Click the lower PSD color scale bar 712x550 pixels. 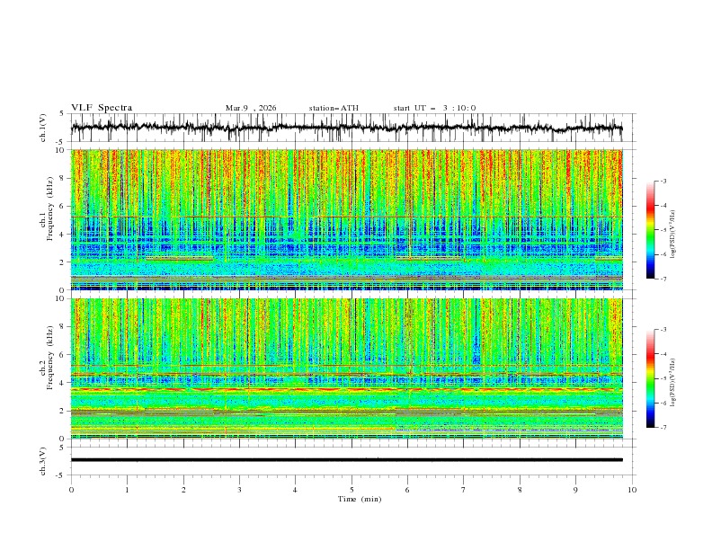tap(650, 378)
